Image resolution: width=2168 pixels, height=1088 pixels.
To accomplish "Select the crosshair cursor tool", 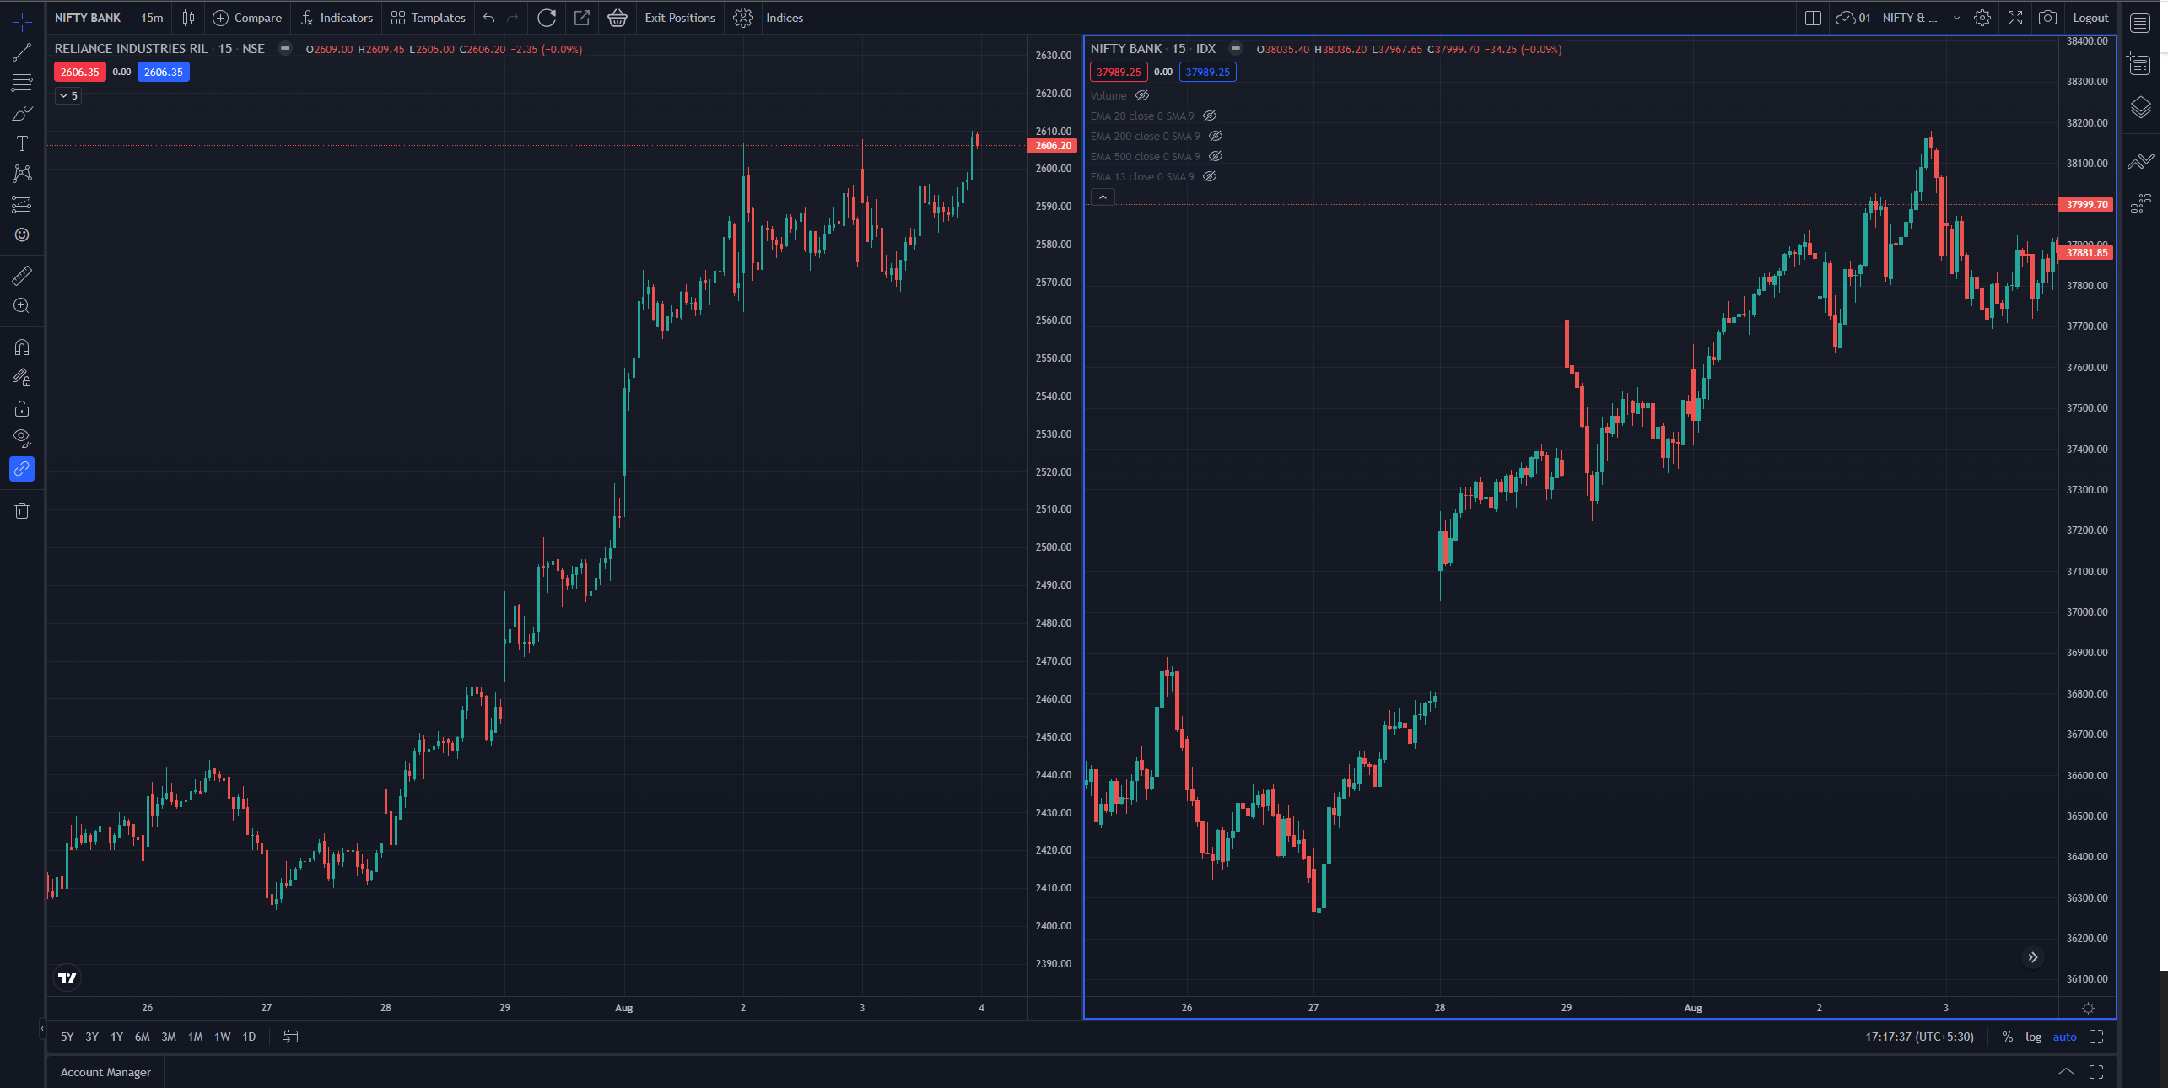I will [22, 21].
